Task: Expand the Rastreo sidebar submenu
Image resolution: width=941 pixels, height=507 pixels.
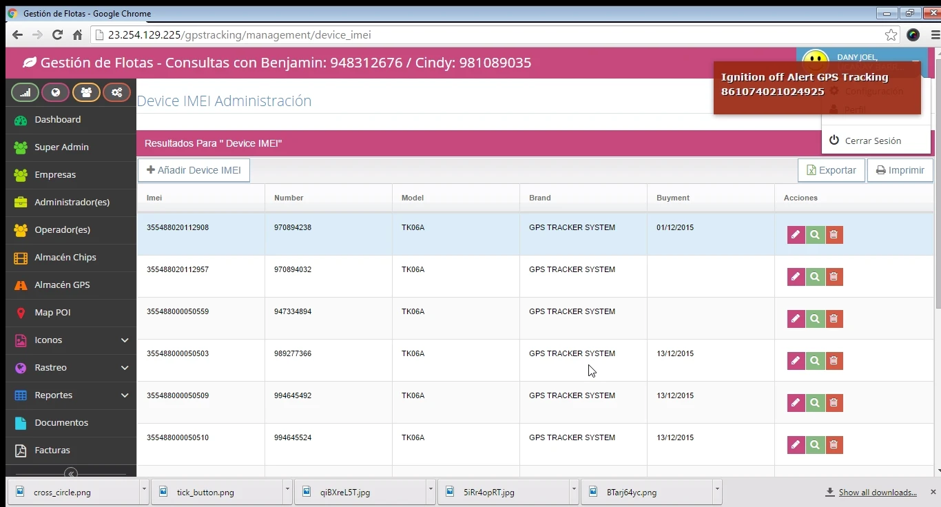Action: pos(125,368)
